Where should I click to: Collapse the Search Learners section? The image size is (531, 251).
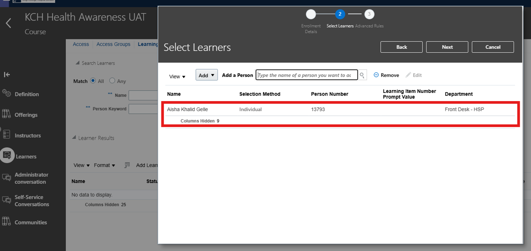78,63
